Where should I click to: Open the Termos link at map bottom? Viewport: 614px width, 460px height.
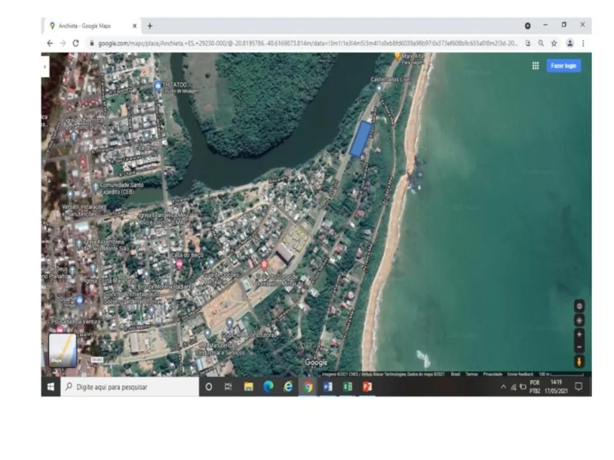(472, 374)
